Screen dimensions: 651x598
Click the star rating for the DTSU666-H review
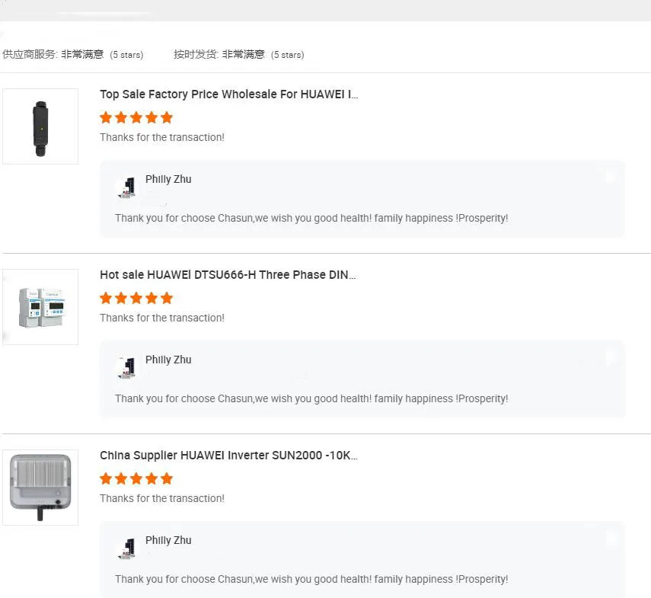tap(136, 298)
